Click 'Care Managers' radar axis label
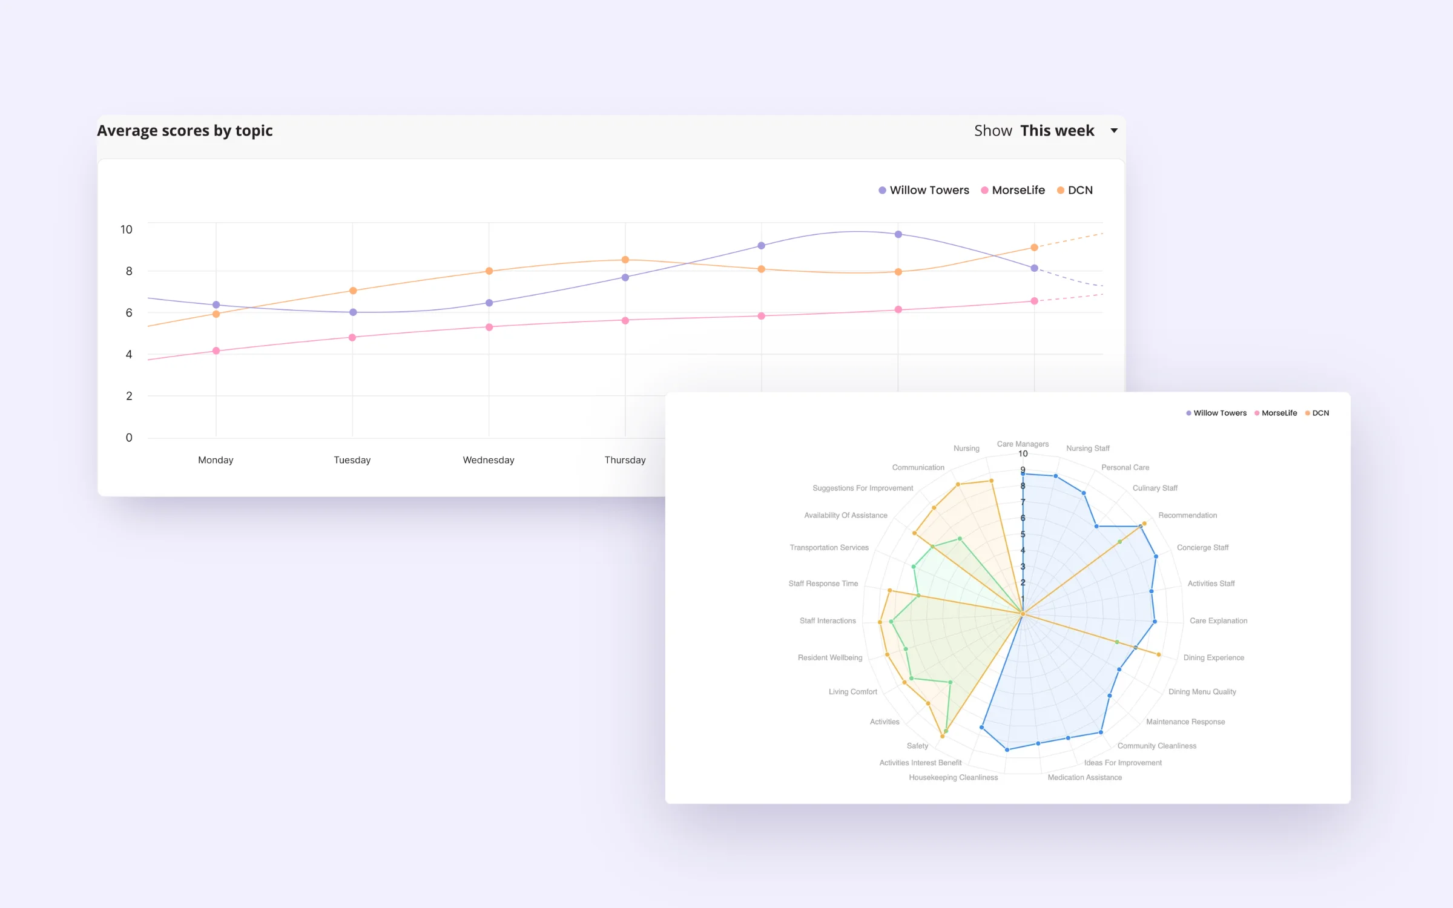Image resolution: width=1453 pixels, height=908 pixels. click(1023, 444)
